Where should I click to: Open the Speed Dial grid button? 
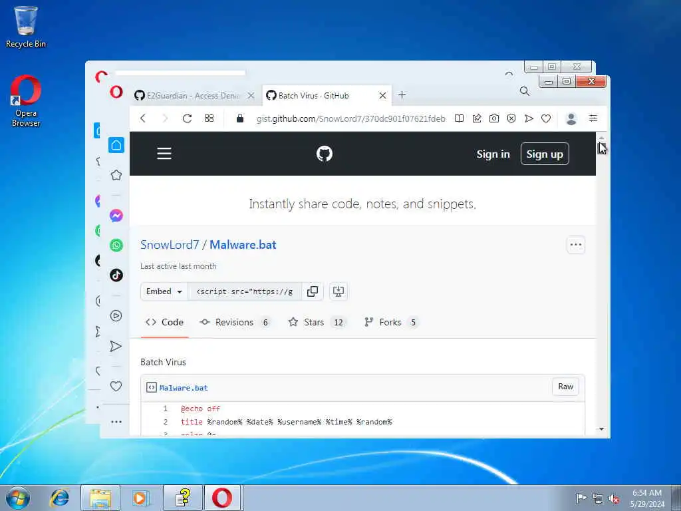click(x=209, y=118)
